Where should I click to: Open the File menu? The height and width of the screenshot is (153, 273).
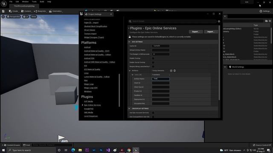(x=11, y=2)
